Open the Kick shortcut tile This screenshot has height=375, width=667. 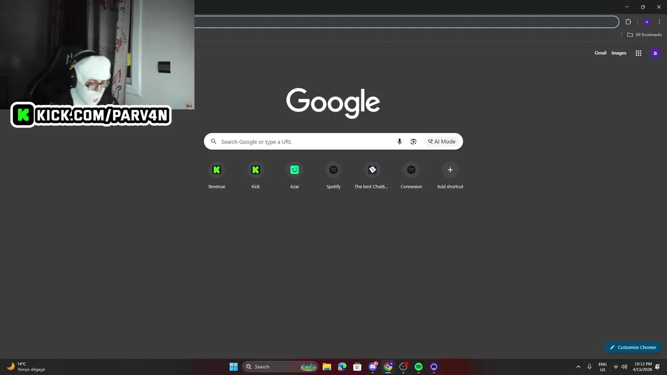coord(255,175)
